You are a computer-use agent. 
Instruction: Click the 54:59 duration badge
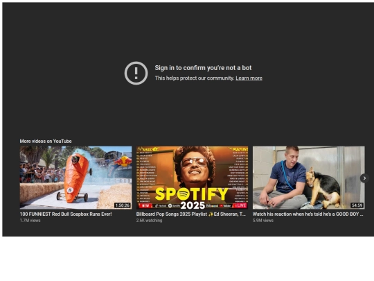[x=357, y=205]
